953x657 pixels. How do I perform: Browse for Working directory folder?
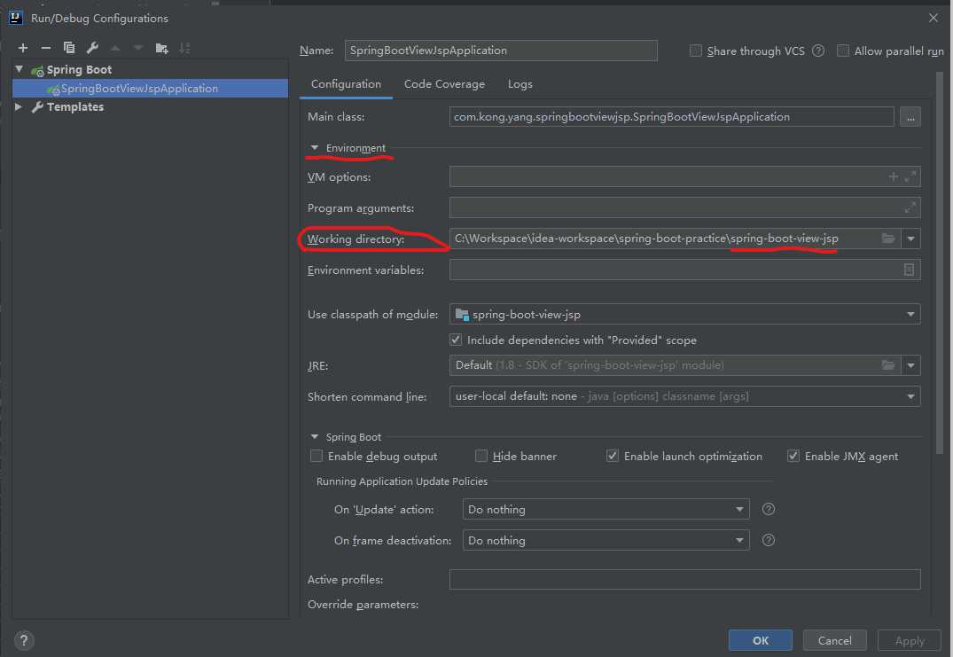pos(888,239)
